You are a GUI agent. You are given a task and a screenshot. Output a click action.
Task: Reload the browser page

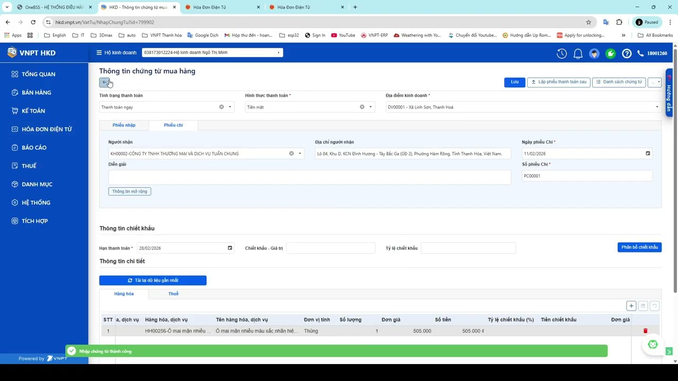tap(33, 22)
